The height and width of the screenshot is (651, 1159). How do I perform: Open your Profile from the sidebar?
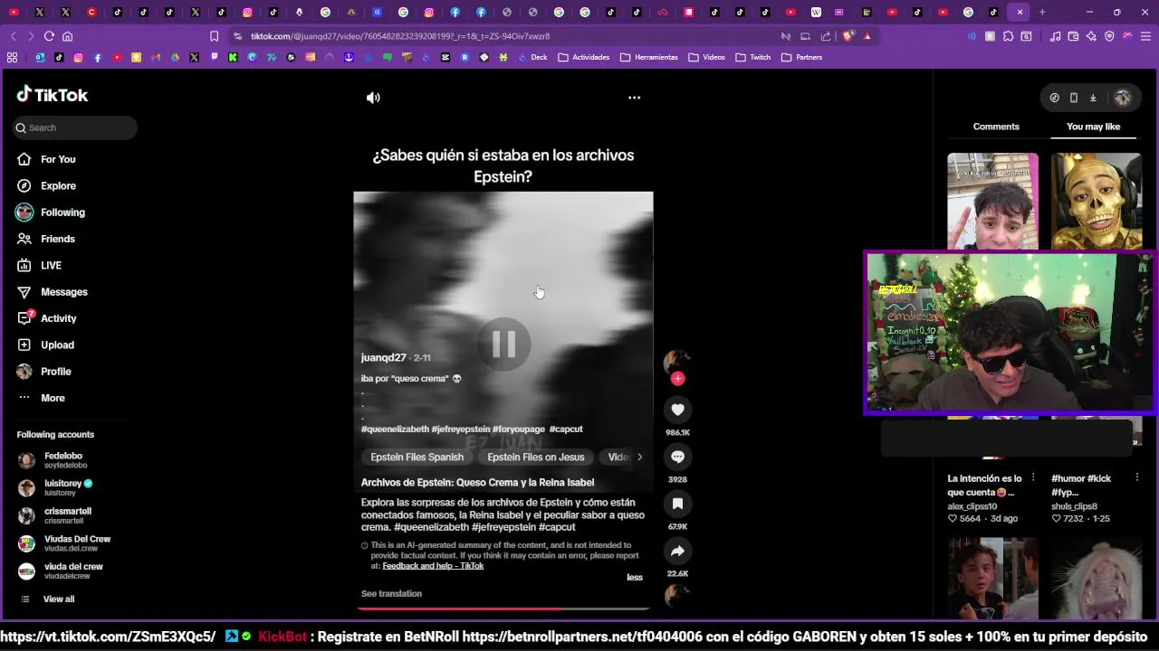[x=55, y=372]
